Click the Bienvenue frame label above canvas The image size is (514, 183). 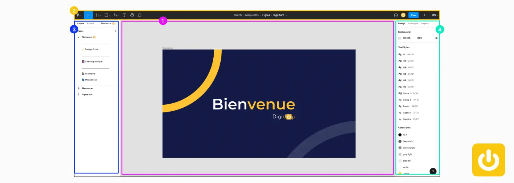point(168,48)
